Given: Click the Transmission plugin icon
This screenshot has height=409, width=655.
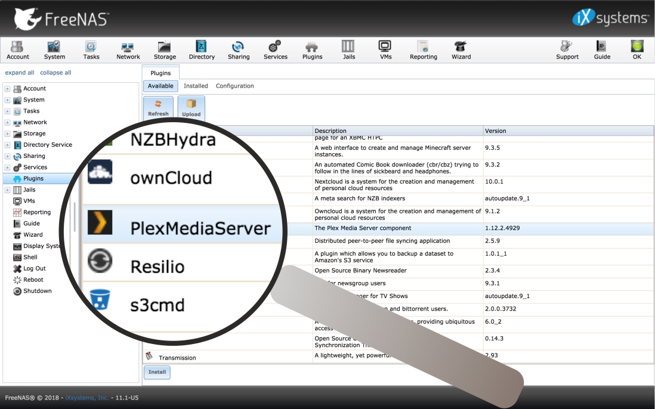Looking at the screenshot, I should pyautogui.click(x=149, y=356).
